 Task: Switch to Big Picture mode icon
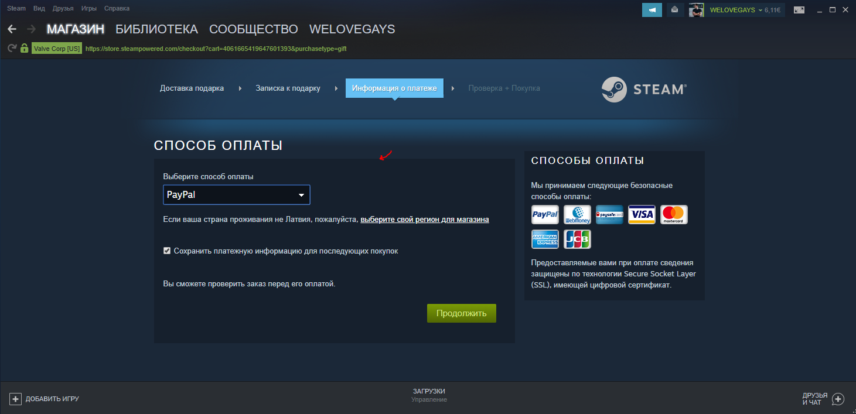click(799, 10)
